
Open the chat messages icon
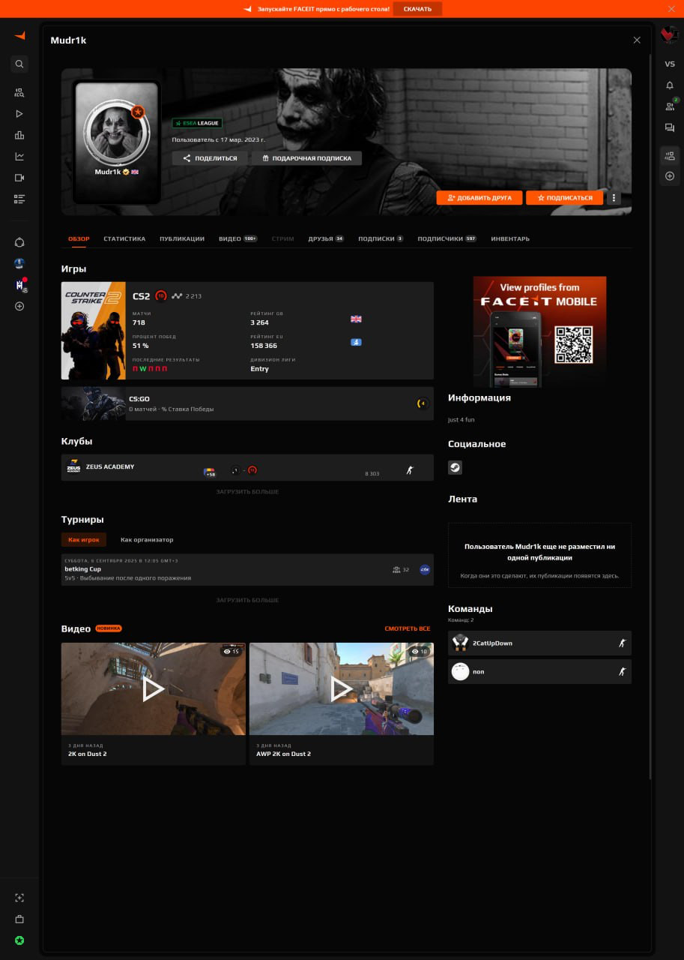tap(670, 128)
